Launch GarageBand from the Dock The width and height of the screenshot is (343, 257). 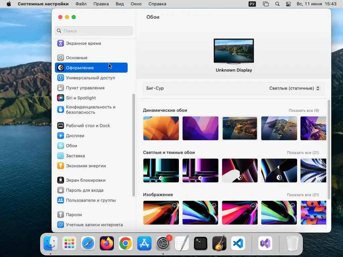[x=219, y=243]
